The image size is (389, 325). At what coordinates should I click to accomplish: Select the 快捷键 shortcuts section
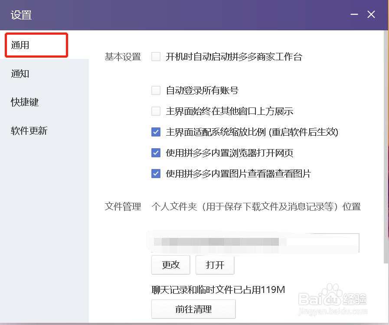click(x=24, y=102)
